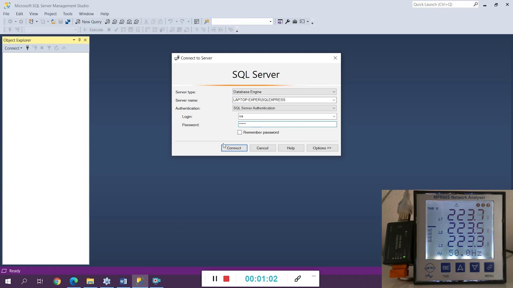Click into the Password field
The width and height of the screenshot is (513, 288).
click(287, 124)
